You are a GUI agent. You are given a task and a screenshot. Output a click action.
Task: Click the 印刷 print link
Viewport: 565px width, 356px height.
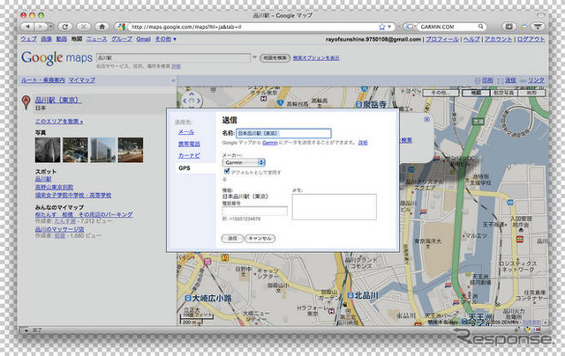pyautogui.click(x=487, y=80)
